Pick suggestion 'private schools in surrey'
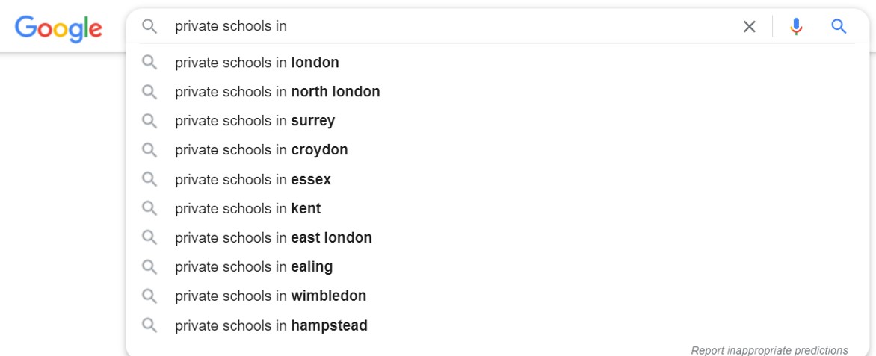Screen dimensions: 876x356 [x=497, y=120]
